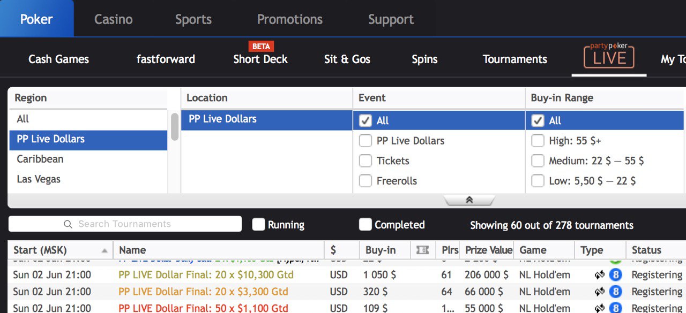This screenshot has width=686, height=313.
Task: Click blue 8-max icon in $10,300 Gtd row
Action: [615, 275]
